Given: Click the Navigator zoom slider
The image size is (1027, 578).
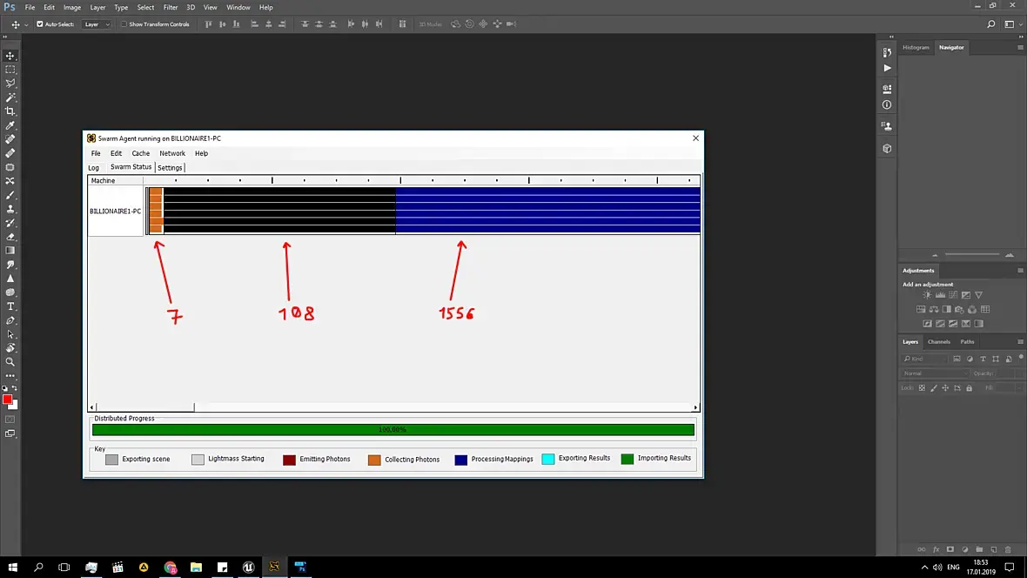Looking at the screenshot, I should 972,255.
